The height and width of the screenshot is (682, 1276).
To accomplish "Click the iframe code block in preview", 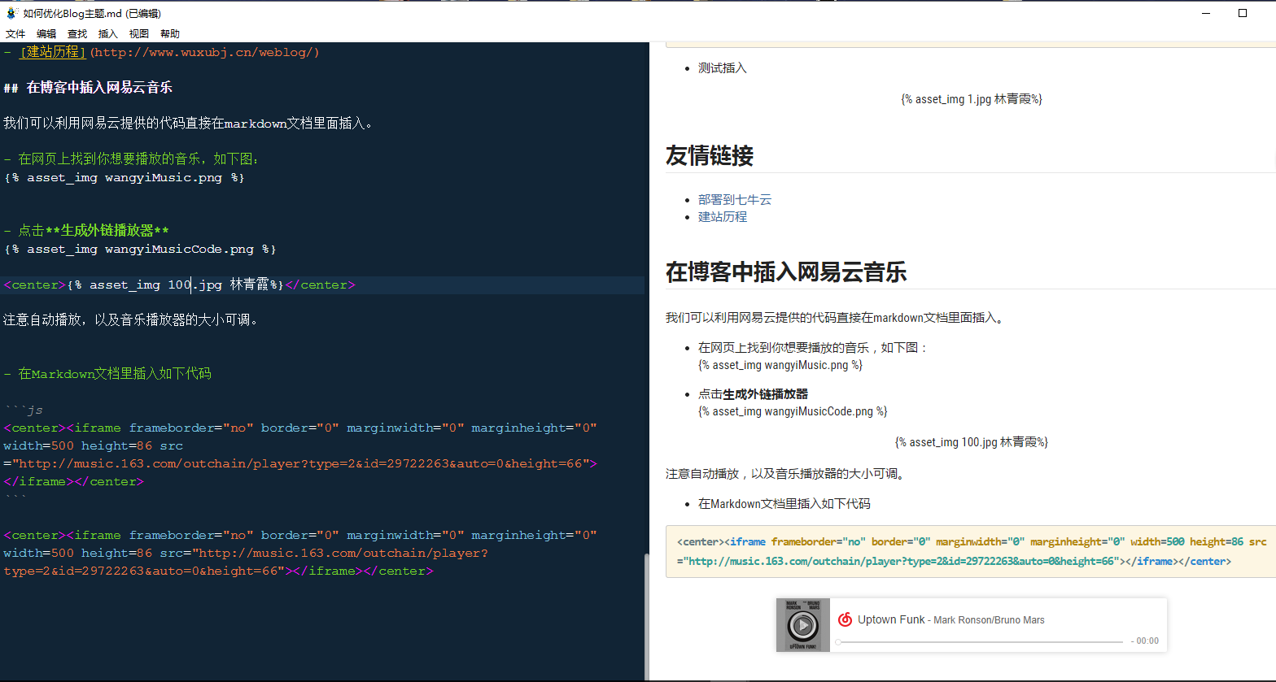I will pos(970,551).
